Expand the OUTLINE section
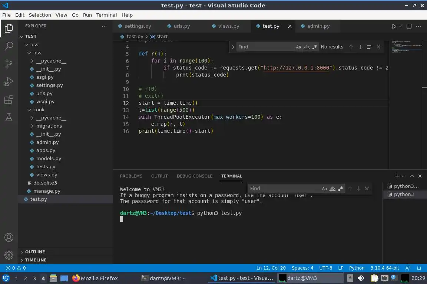 (65, 252)
